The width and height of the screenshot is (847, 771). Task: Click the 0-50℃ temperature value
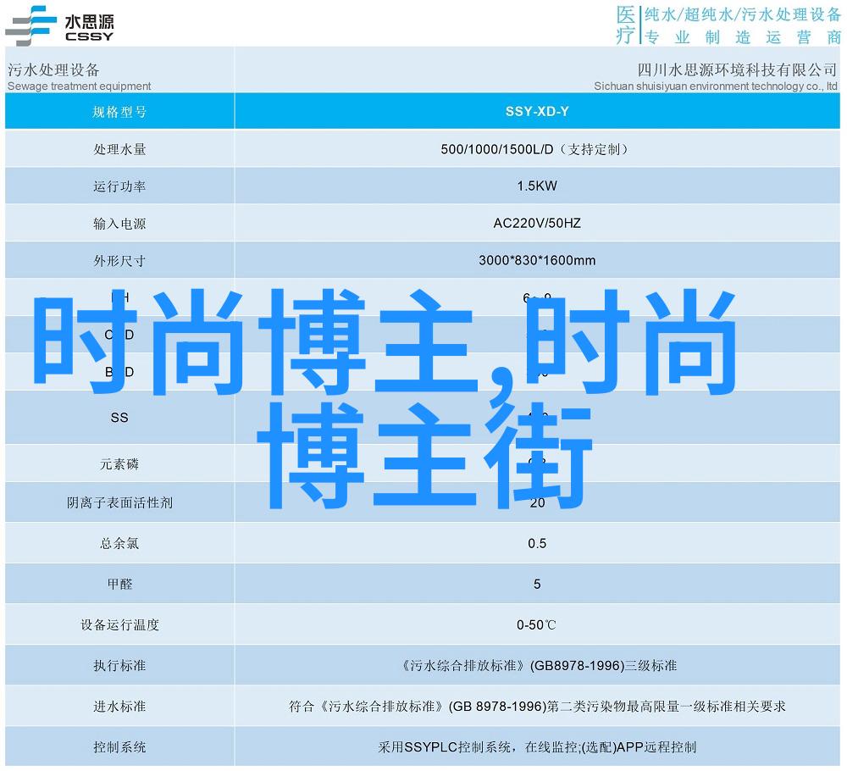coord(536,625)
